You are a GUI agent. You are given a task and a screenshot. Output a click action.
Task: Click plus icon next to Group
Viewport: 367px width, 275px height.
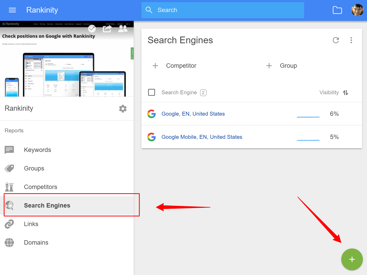click(x=269, y=66)
